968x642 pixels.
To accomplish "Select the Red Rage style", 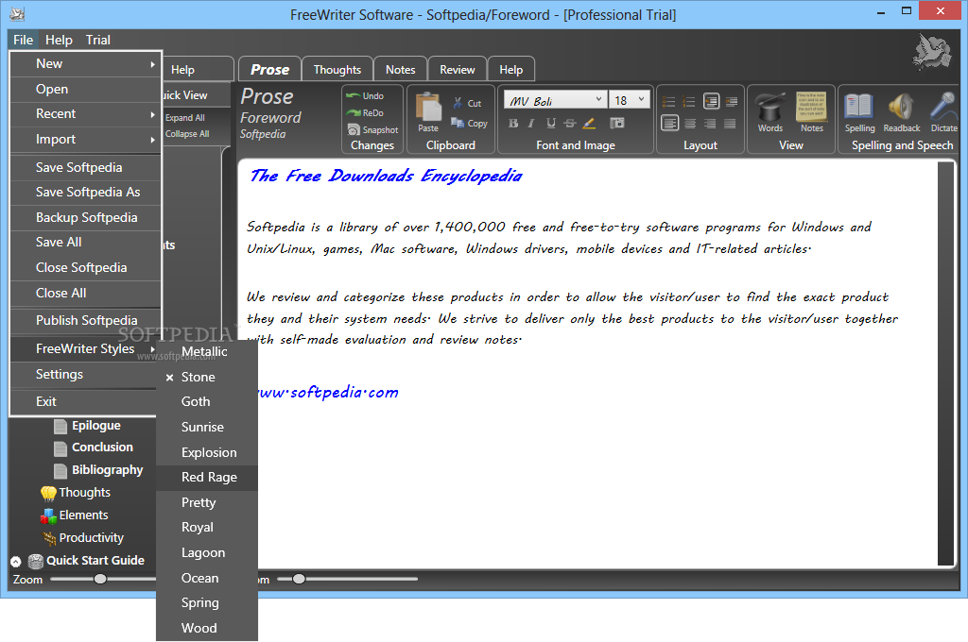I will coord(207,478).
